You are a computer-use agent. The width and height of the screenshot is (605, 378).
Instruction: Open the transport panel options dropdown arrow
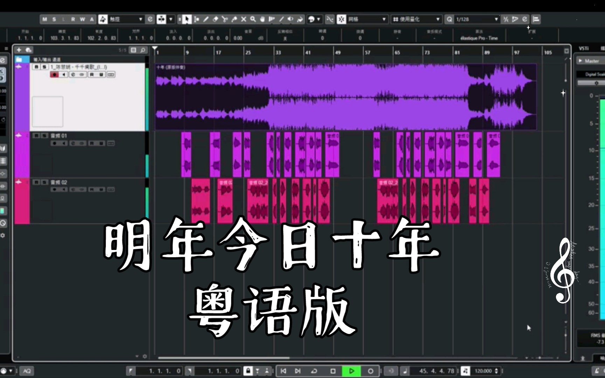point(11,371)
